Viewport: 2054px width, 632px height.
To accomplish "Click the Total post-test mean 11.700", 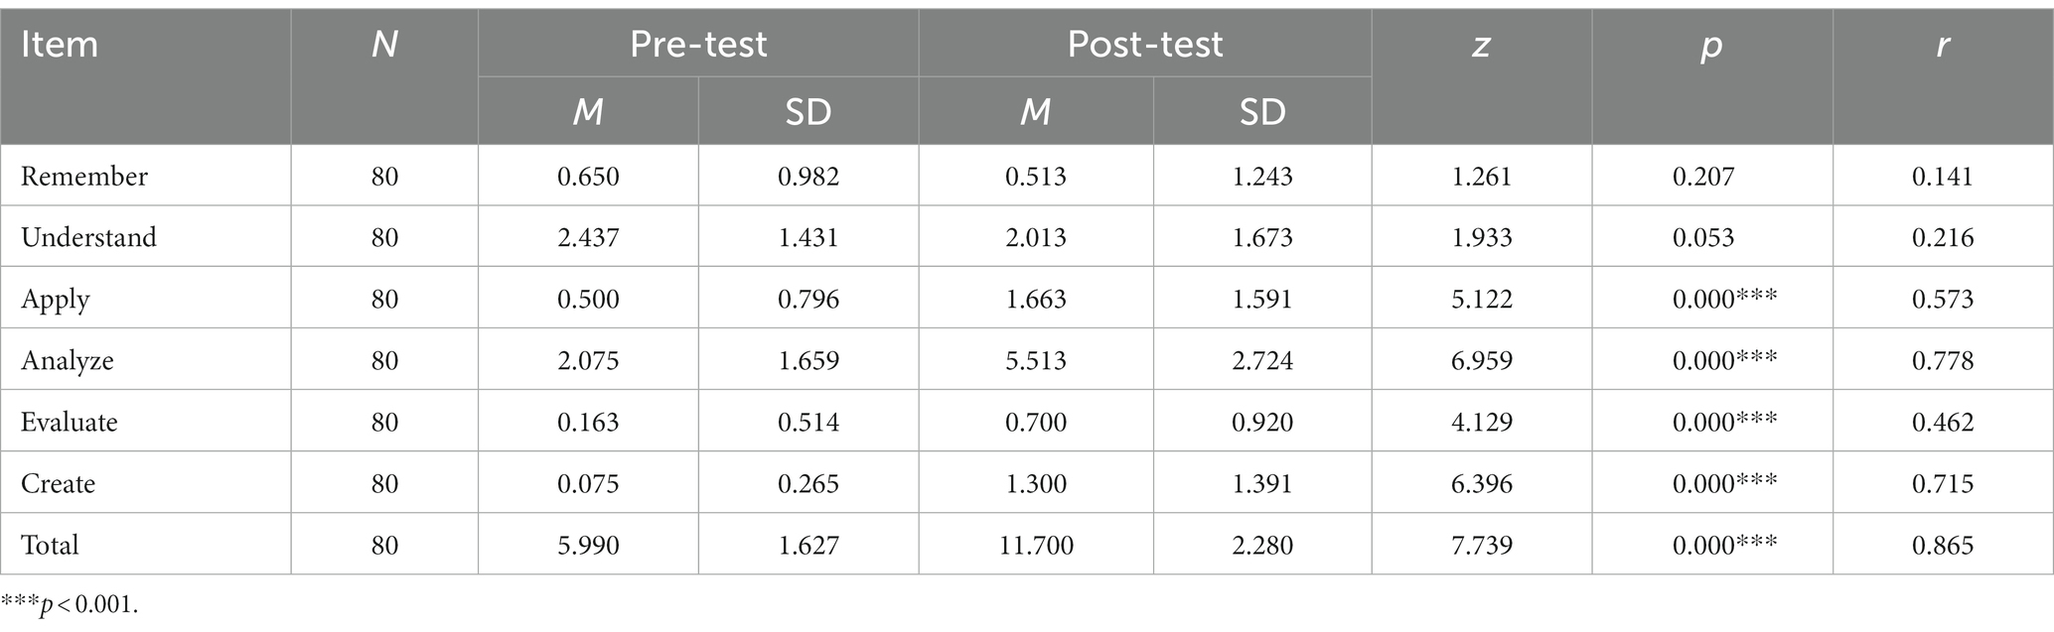I will (x=1036, y=546).
